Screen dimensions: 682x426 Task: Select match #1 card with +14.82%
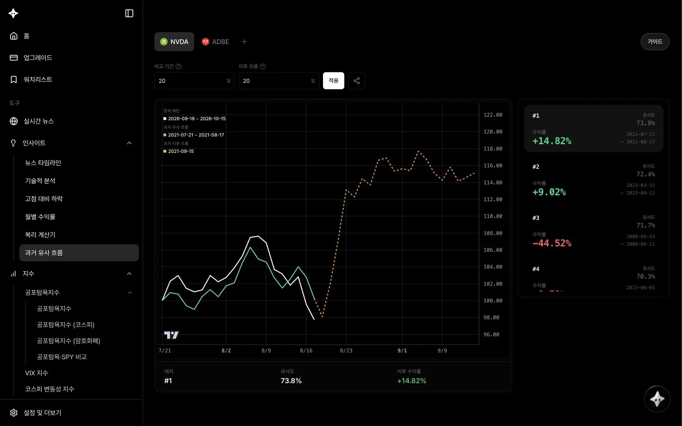[593, 129]
